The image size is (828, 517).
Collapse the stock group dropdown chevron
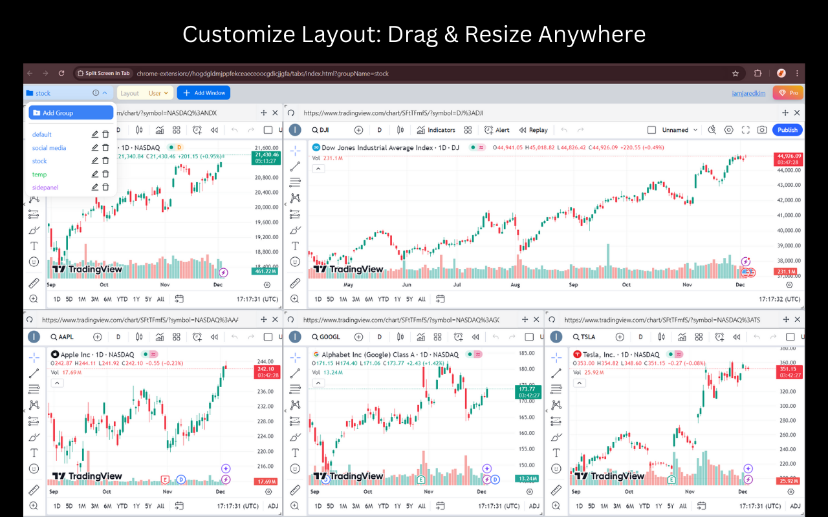click(x=105, y=93)
